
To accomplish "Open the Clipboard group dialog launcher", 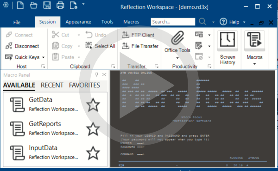I will [x=113, y=66].
